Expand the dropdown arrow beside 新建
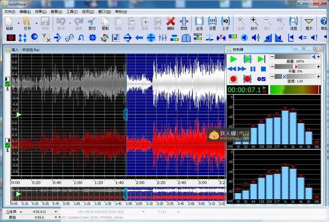 18,23
